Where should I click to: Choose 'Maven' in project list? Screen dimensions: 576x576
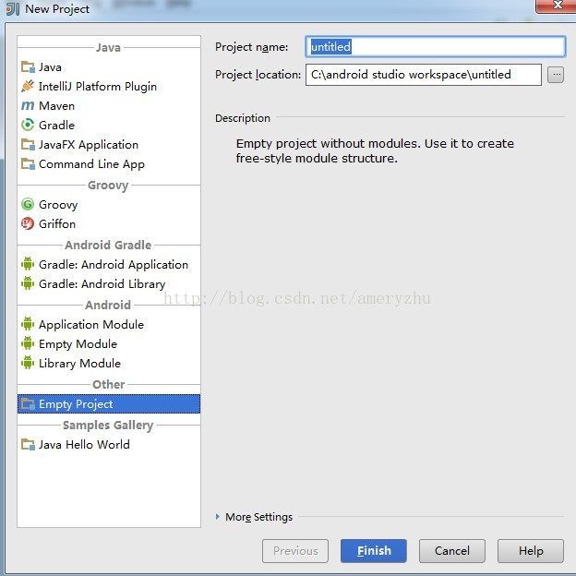click(56, 106)
